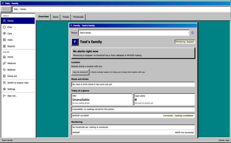The image size is (231, 143).
Task: Click the Family people icon in sidebar
Action: (x=4, y=21)
